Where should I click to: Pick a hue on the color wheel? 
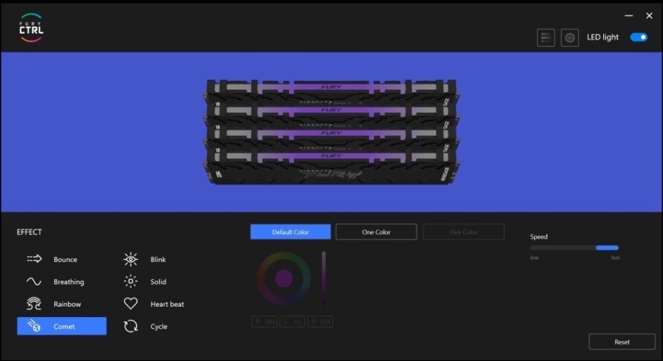click(283, 279)
